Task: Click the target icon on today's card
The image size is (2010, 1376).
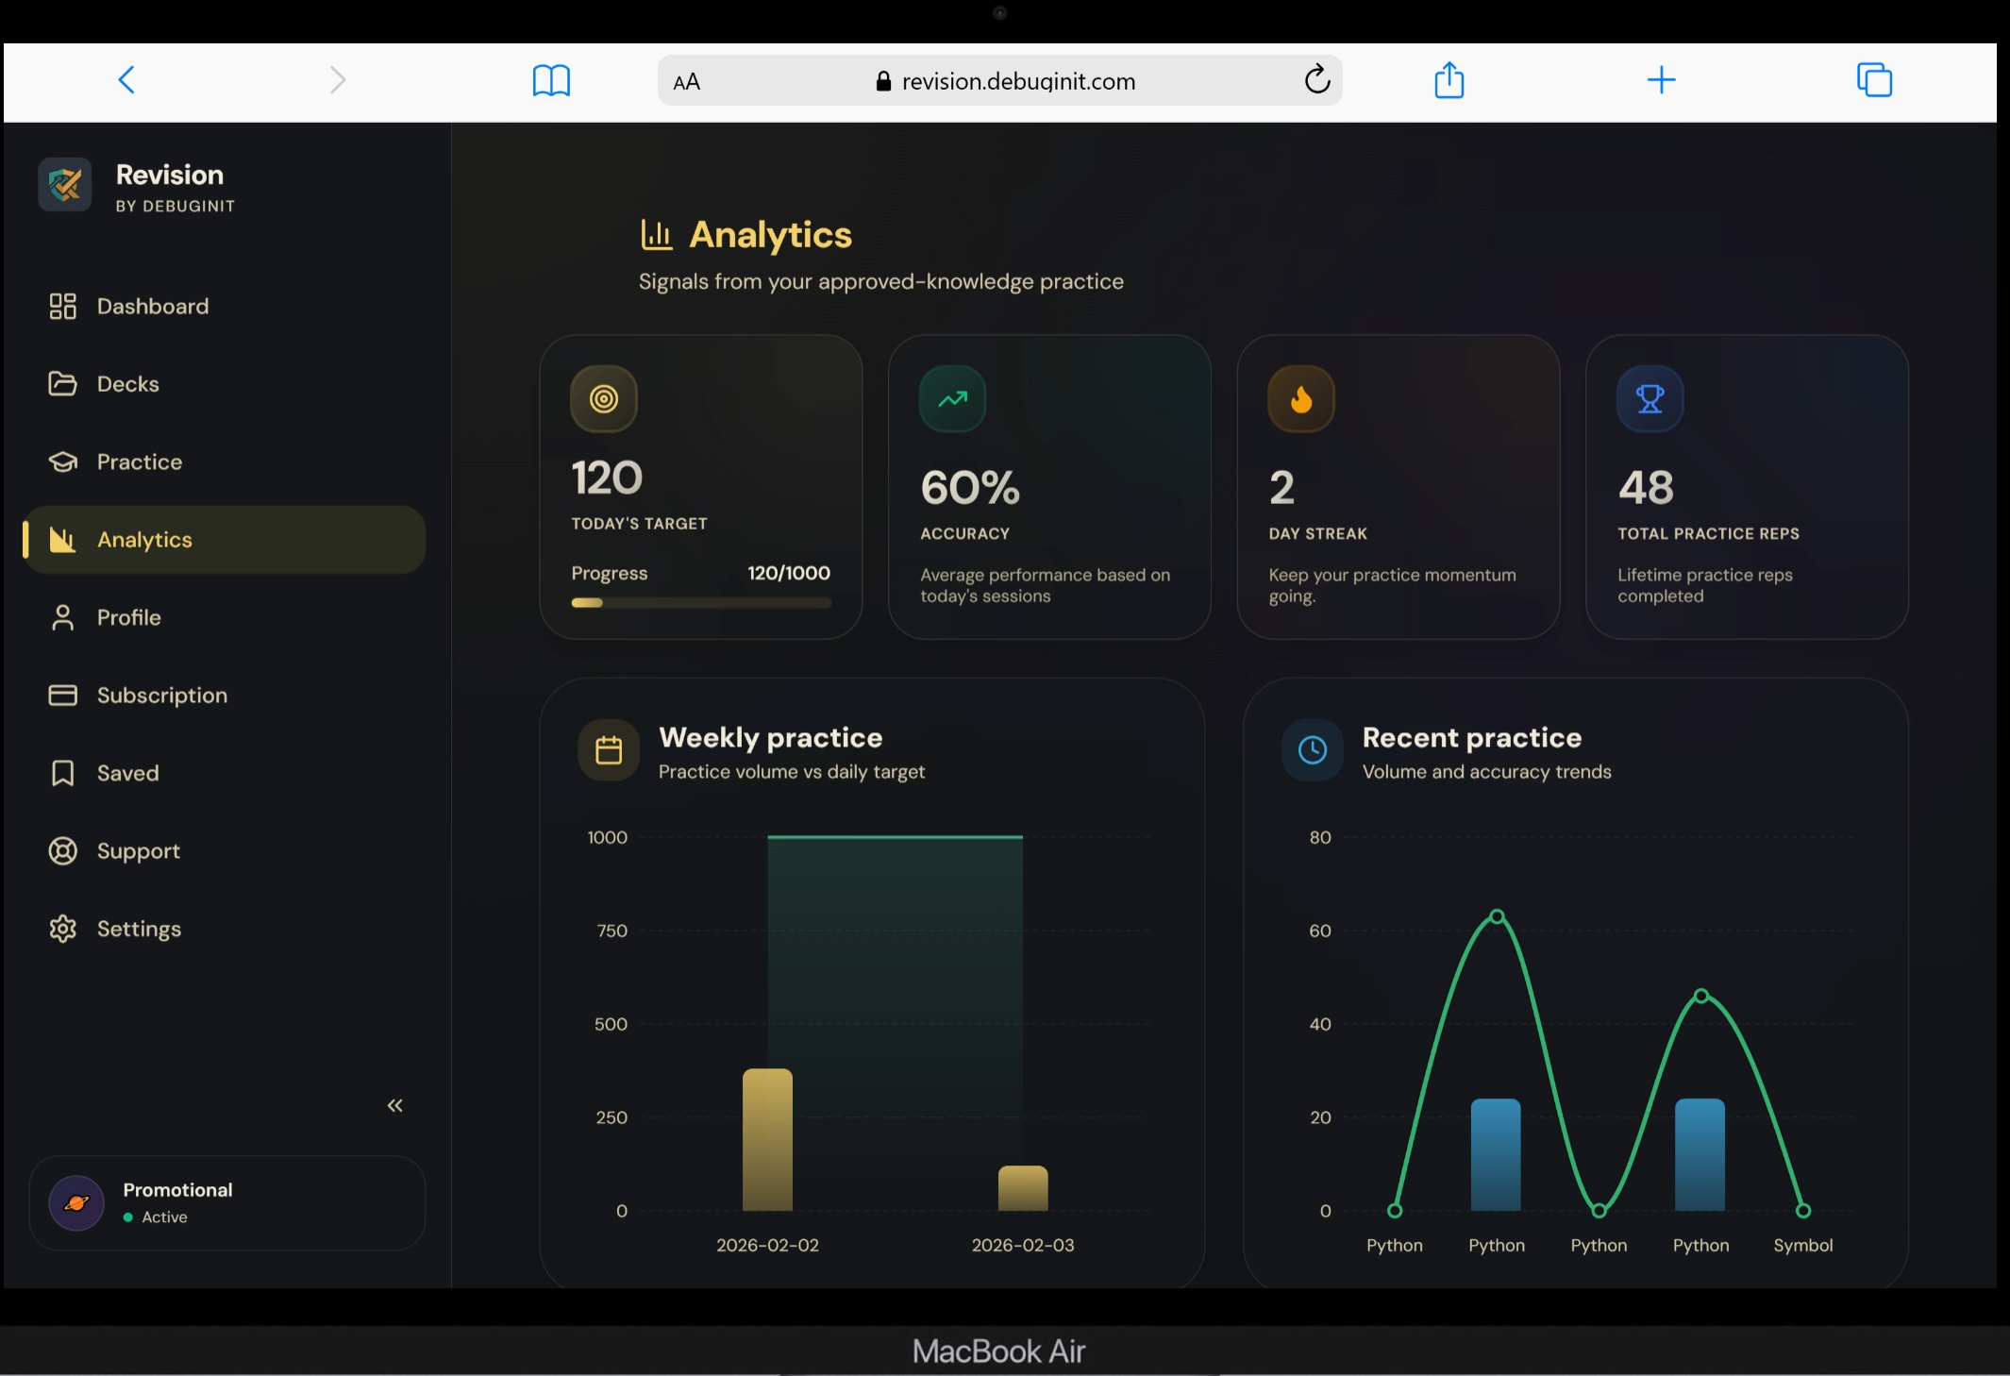Action: tap(604, 399)
